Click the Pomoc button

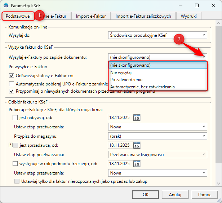(x=205, y=195)
